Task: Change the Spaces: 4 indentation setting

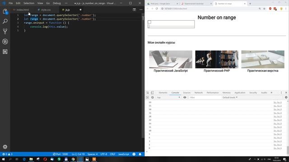Action: click(92, 154)
